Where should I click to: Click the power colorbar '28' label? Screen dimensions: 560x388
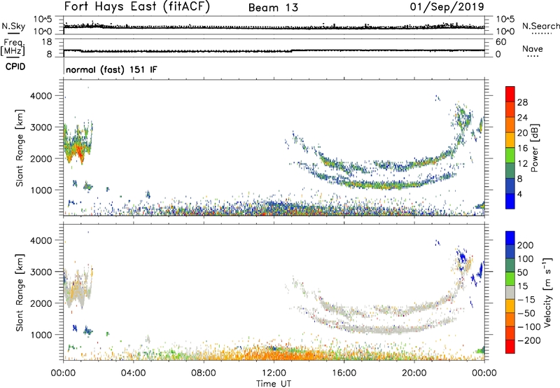(522, 102)
